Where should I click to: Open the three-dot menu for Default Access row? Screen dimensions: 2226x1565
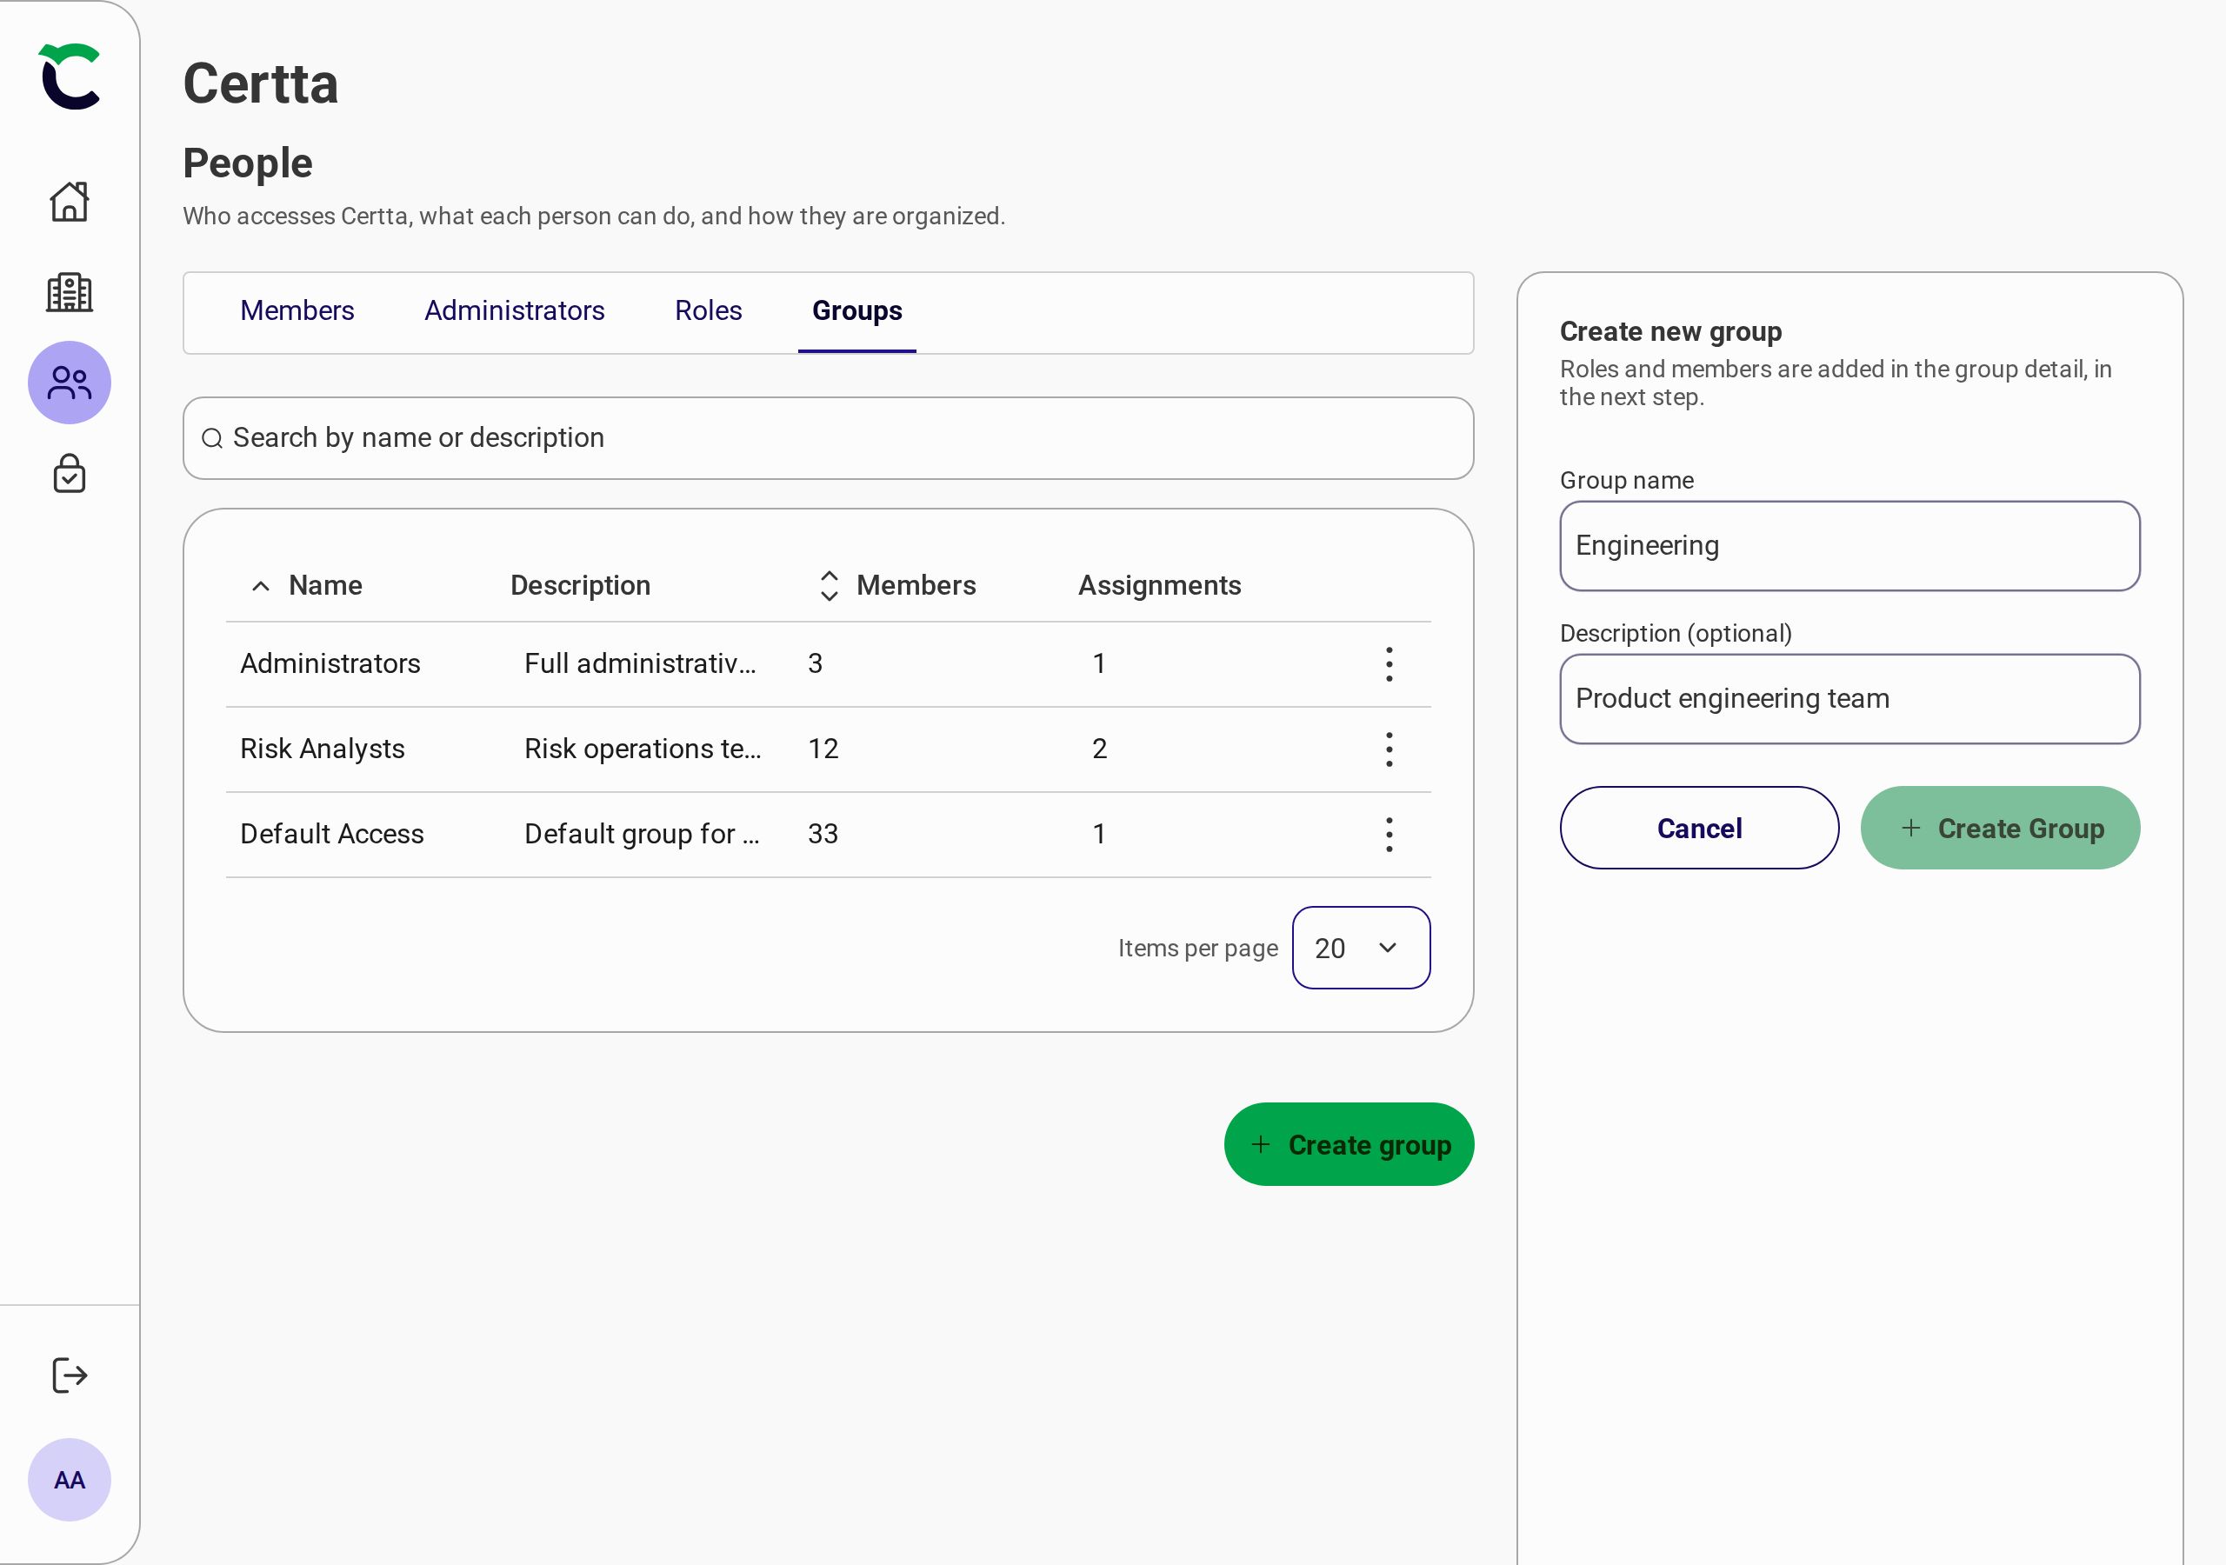click(1389, 834)
